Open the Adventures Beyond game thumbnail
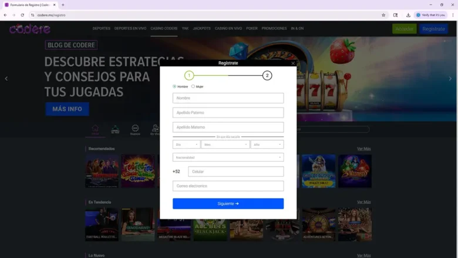 [x=319, y=225]
